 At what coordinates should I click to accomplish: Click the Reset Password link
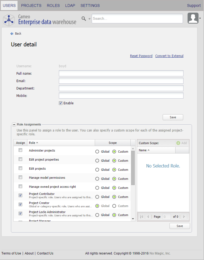(x=141, y=56)
